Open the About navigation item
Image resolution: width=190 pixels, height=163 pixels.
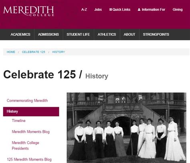pos(129,35)
